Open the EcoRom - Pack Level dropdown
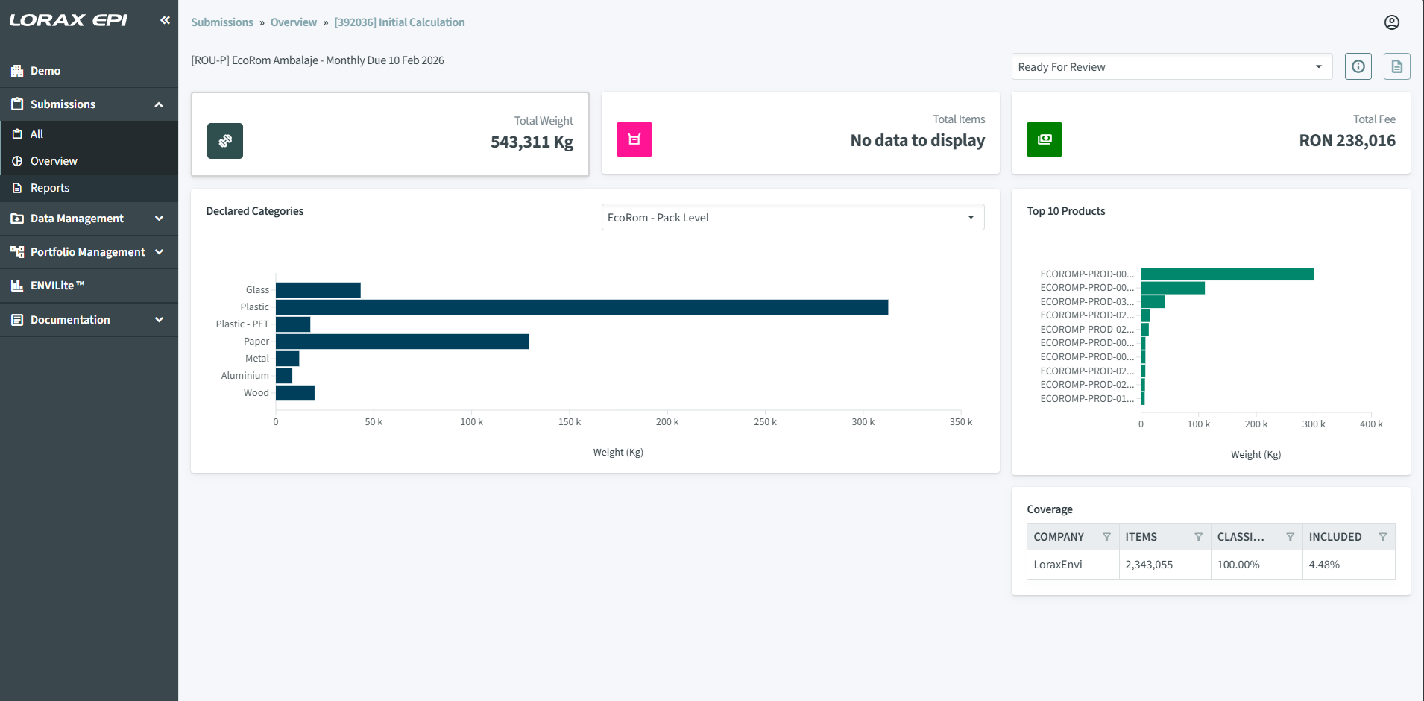The width and height of the screenshot is (1424, 701). pos(793,218)
